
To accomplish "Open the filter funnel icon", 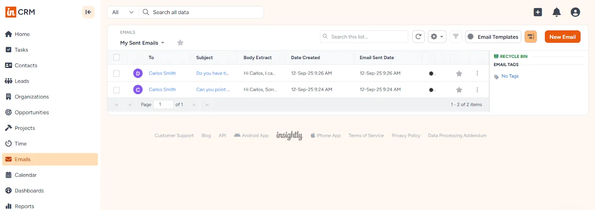I will (x=456, y=37).
